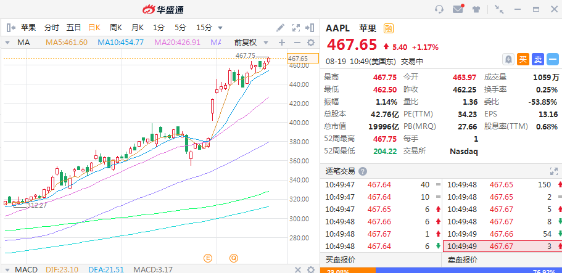
Task: Click DEA:21.51 MACD value
Action: (106, 269)
